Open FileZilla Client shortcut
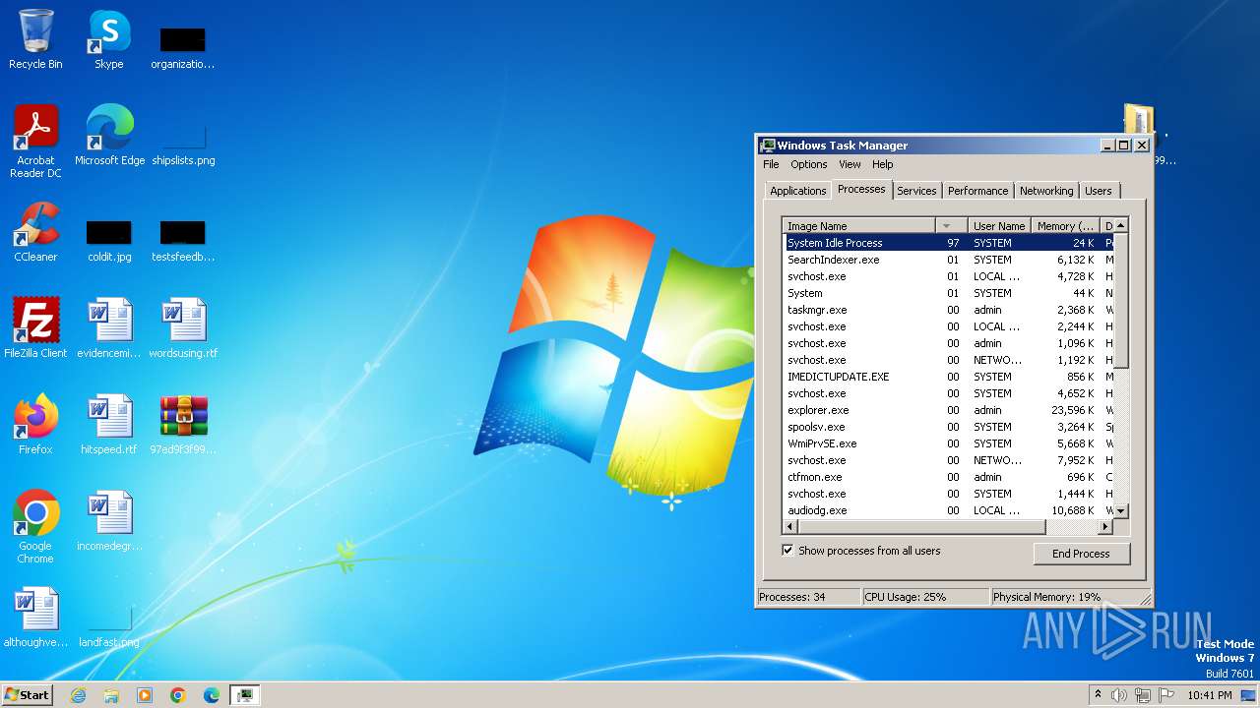Screen dimensions: 1260x708 tap(35, 328)
